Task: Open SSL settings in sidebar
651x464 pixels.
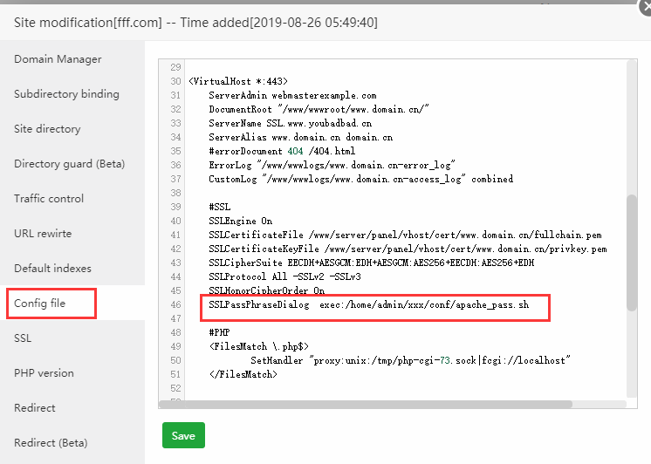Action: (23, 338)
